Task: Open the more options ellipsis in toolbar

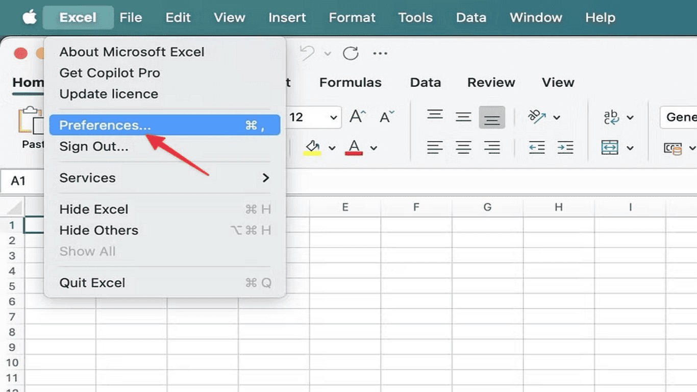Action: (x=380, y=53)
